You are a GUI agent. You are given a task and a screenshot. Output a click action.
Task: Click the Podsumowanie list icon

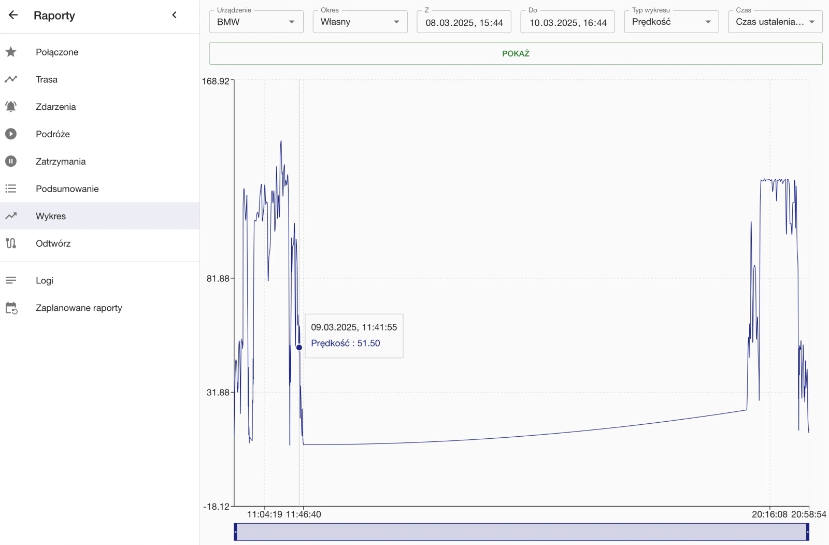[11, 189]
